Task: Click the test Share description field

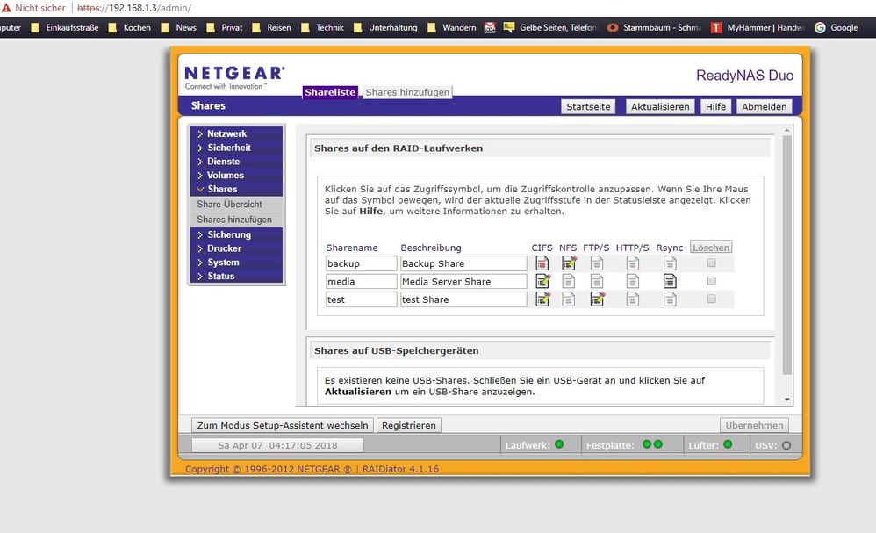Action: (x=463, y=299)
